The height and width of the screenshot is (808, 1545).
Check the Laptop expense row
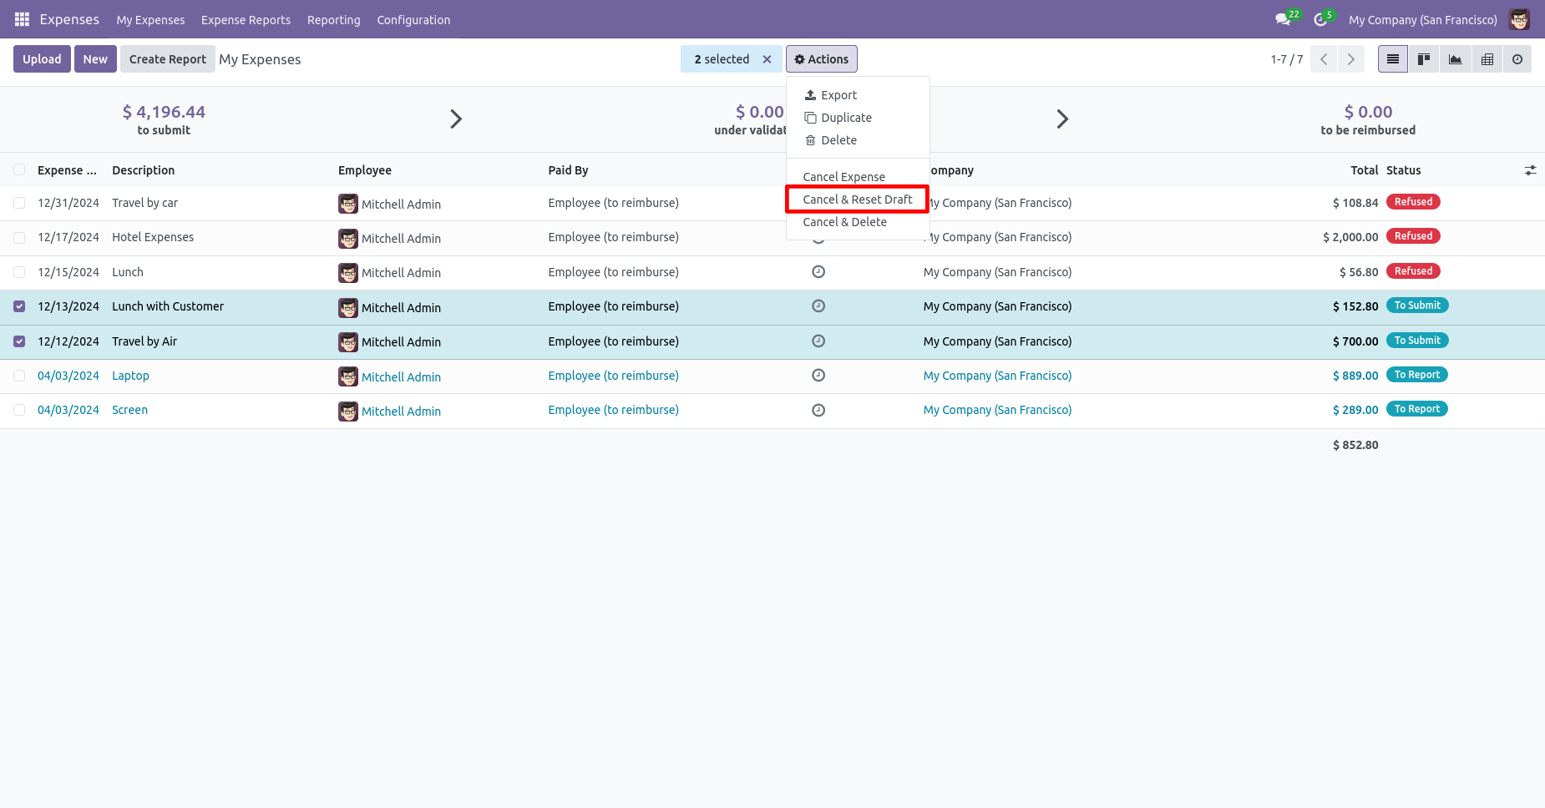(19, 376)
